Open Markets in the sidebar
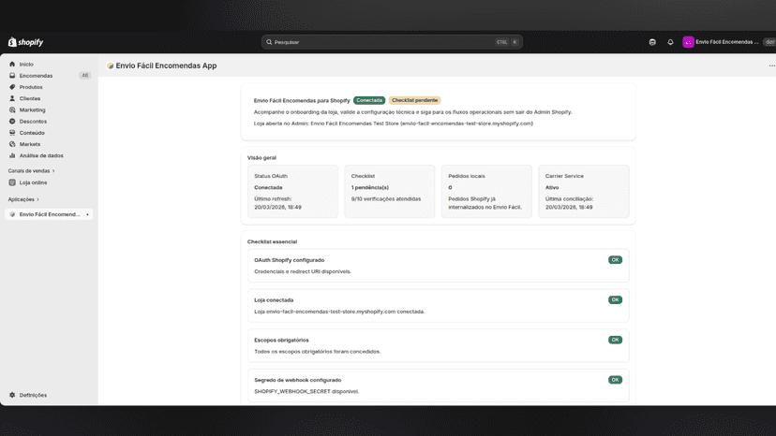Image resolution: width=776 pixels, height=436 pixels. pyautogui.click(x=30, y=144)
